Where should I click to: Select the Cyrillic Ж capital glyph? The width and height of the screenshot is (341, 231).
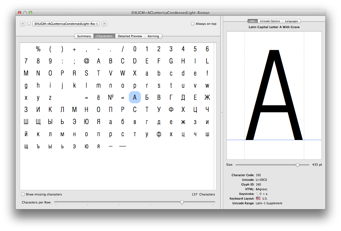[x=207, y=98]
